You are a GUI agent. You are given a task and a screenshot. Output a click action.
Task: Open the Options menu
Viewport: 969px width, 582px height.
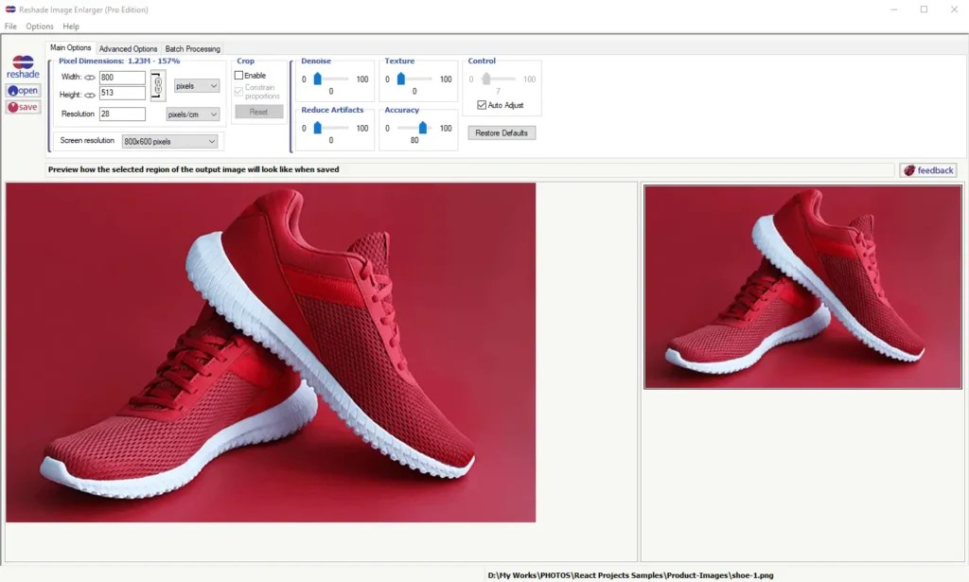click(40, 26)
